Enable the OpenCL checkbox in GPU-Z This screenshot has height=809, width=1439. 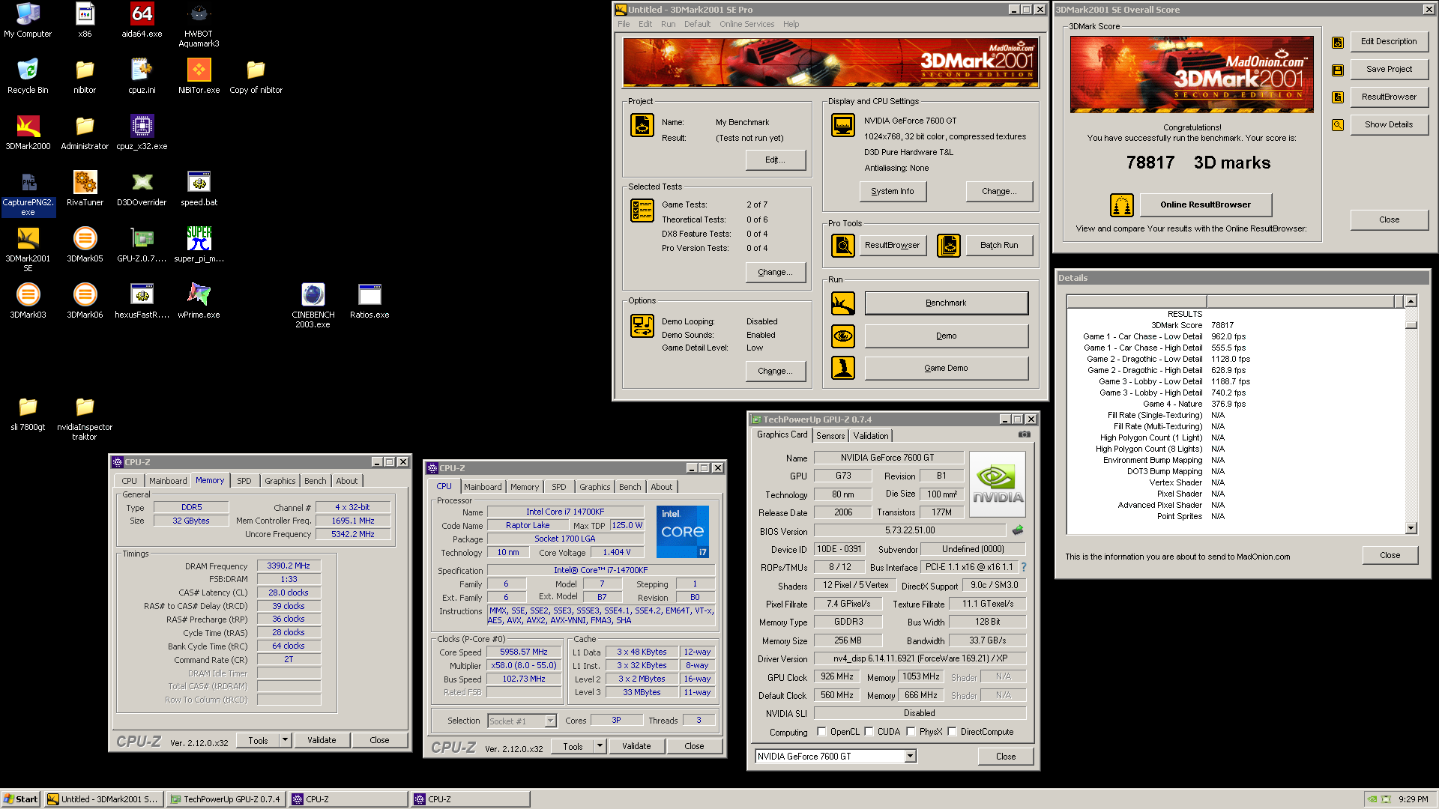pos(821,732)
